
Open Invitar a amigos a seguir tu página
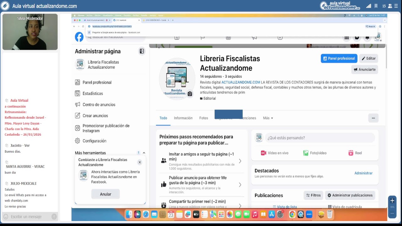(x=202, y=161)
